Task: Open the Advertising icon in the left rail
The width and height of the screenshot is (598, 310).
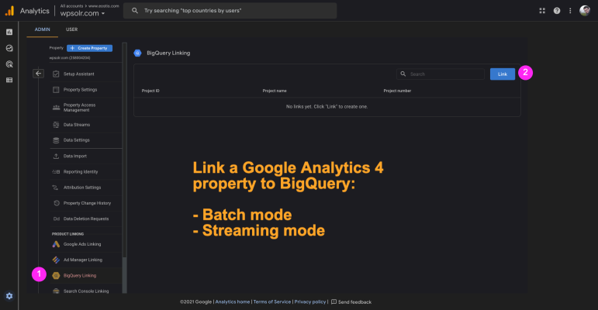Action: click(9, 64)
